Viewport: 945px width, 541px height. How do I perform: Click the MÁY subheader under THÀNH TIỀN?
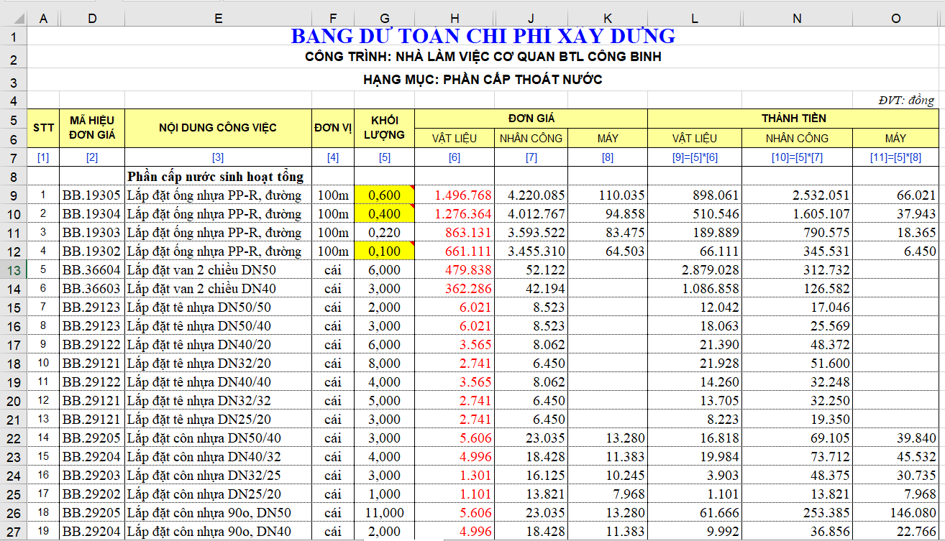pos(895,139)
